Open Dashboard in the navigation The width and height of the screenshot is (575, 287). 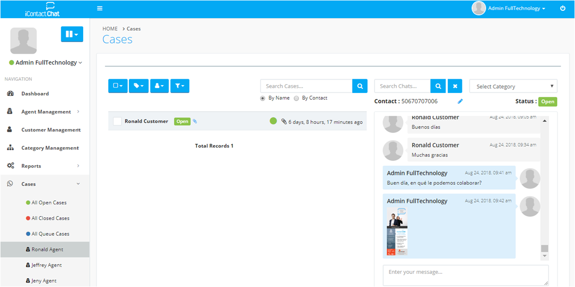pos(35,93)
